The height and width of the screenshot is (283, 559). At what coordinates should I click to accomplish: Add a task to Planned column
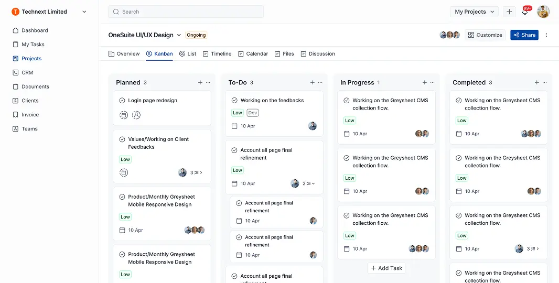[200, 82]
